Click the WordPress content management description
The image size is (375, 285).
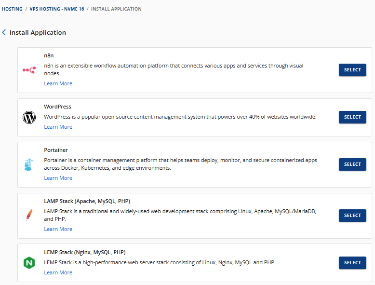point(180,117)
